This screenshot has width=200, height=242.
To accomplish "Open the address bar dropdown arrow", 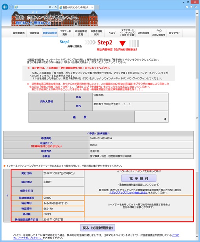I will tap(53, 7).
